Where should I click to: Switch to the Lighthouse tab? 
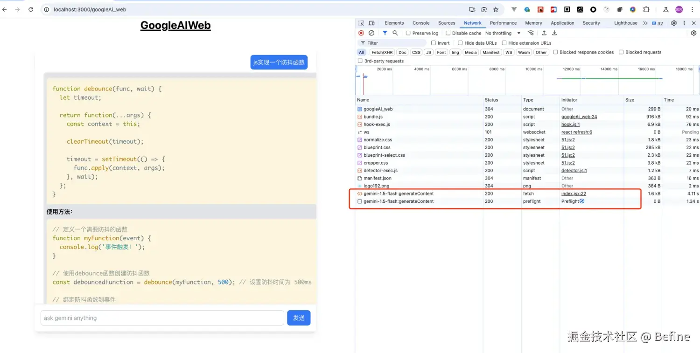(x=626, y=23)
